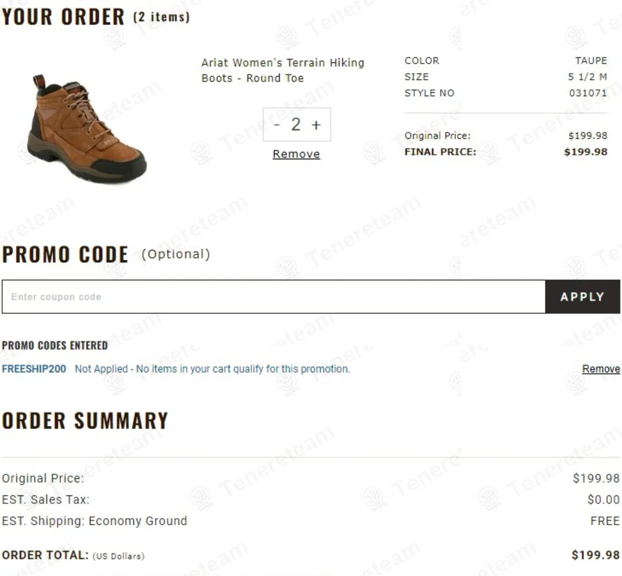
Task: Select the ORDER TOTAL amount $199.98
Action: click(595, 555)
